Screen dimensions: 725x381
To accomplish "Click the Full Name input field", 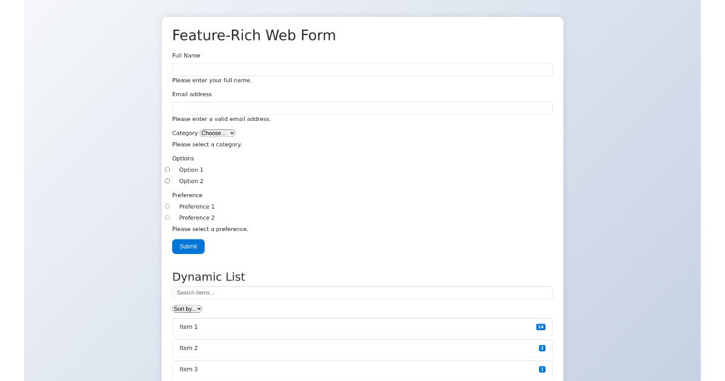I will coord(362,69).
